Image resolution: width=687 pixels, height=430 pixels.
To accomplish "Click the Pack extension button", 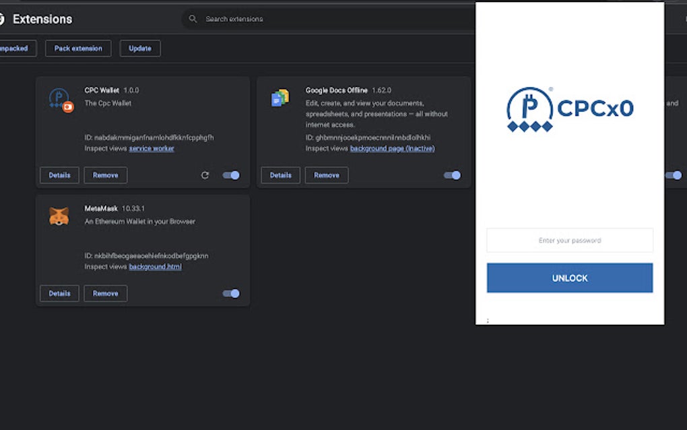I will (77, 48).
